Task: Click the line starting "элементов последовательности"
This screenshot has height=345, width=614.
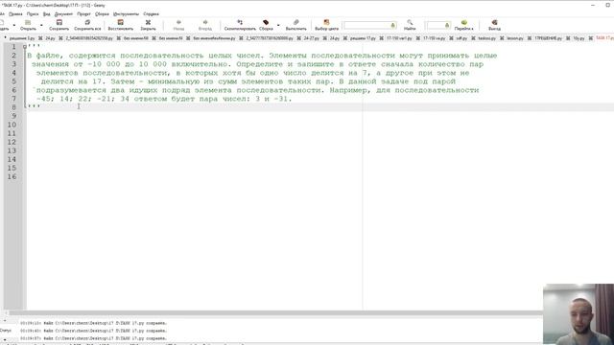Action: pos(252,73)
